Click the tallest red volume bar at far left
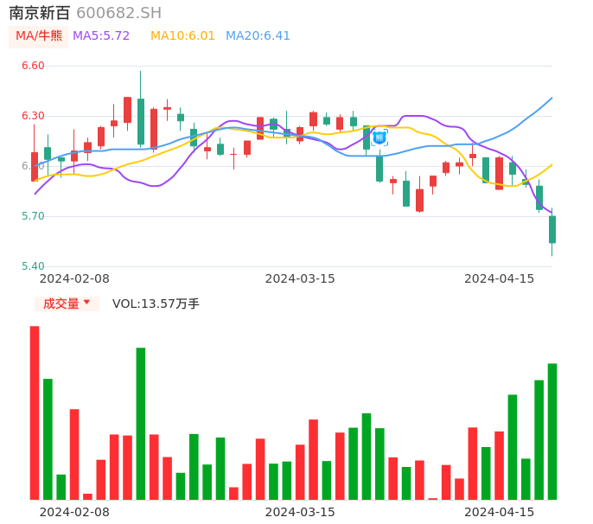Image resolution: width=593 pixels, height=524 pixels. [35, 412]
